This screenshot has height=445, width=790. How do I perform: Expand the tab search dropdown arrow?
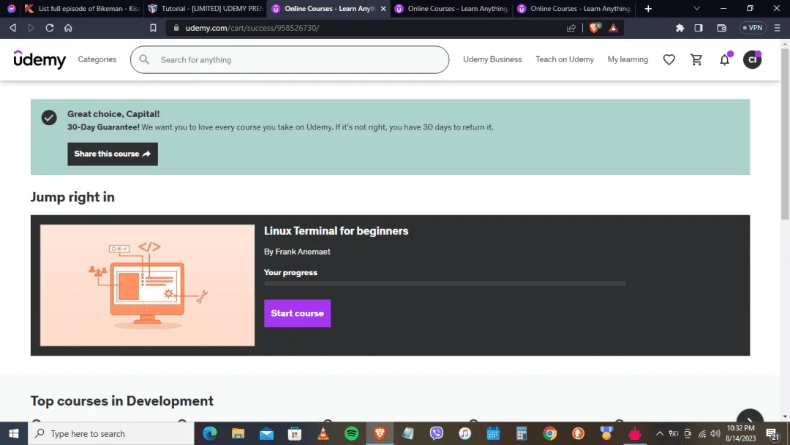coord(697,9)
